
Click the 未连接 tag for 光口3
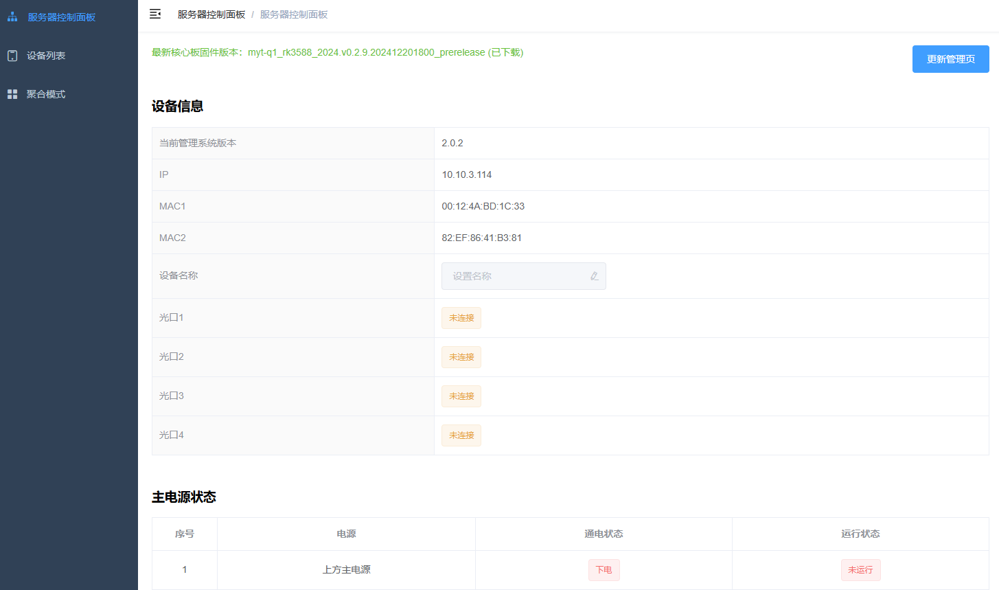[x=461, y=396]
